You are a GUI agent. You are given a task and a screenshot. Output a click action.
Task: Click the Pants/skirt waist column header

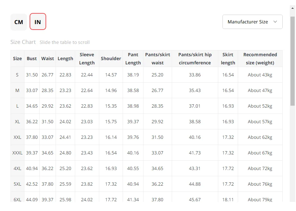pos(157,59)
